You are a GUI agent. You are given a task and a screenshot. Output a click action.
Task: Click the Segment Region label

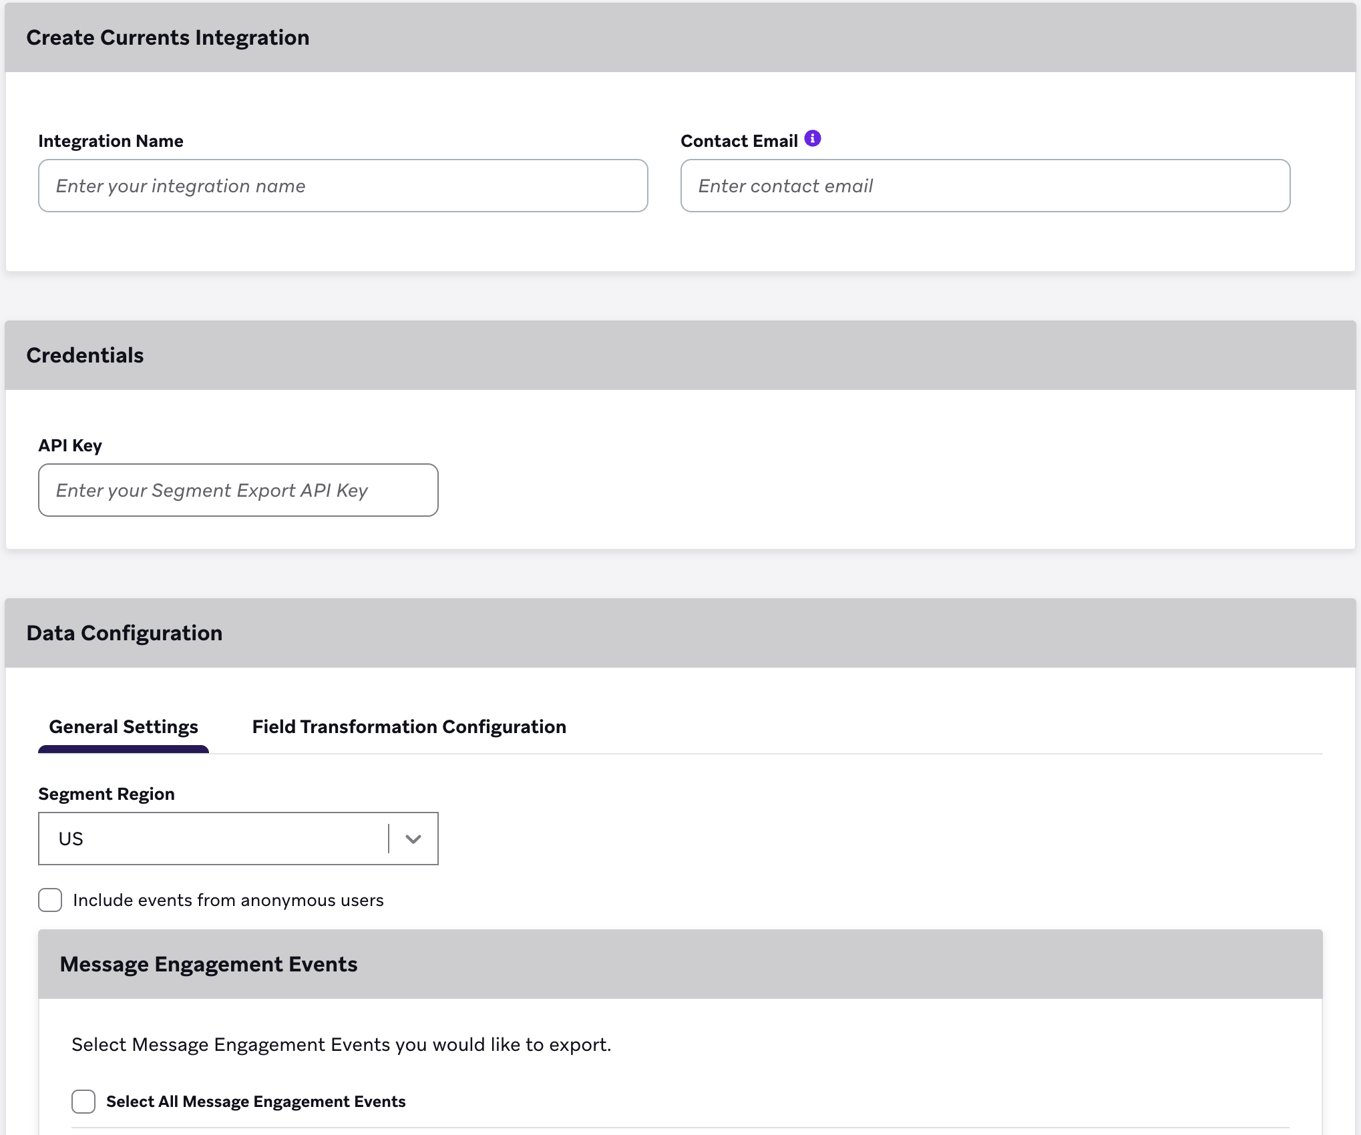click(x=106, y=794)
